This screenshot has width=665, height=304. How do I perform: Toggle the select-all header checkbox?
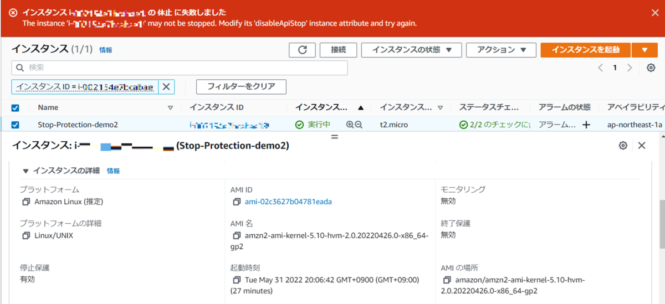tap(16, 108)
